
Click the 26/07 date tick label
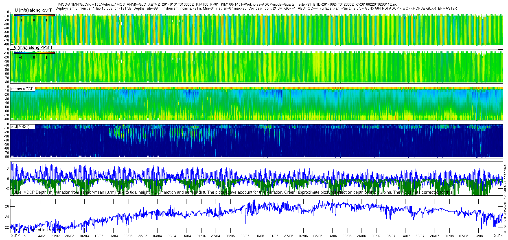434,236
